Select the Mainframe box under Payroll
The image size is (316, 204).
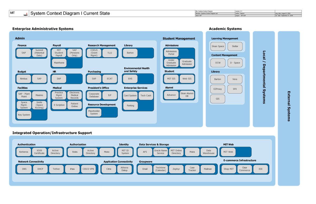pos(59,63)
